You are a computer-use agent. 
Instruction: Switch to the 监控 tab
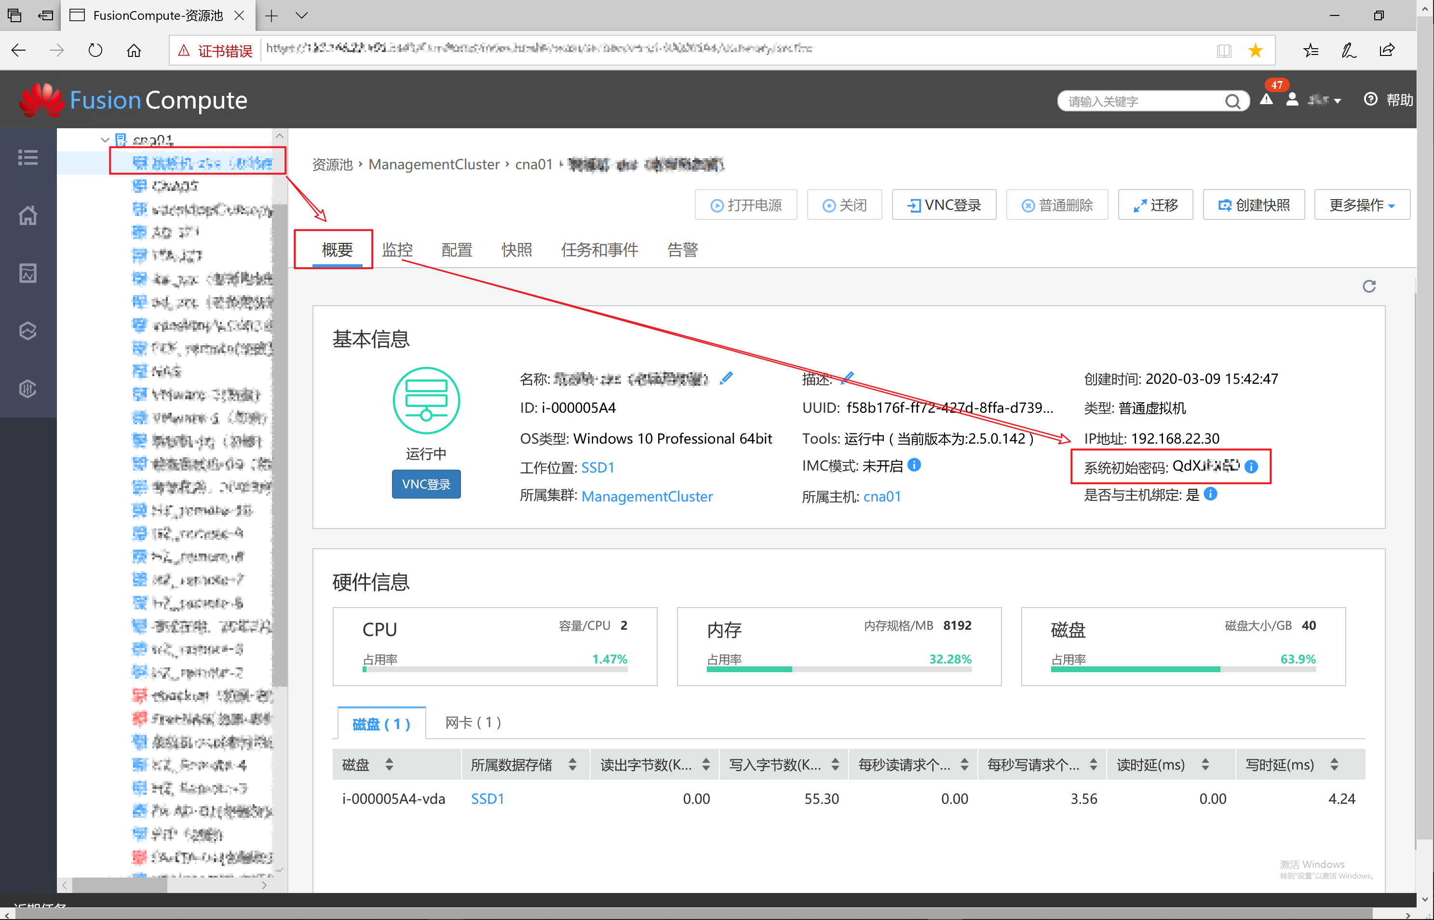[x=397, y=250]
